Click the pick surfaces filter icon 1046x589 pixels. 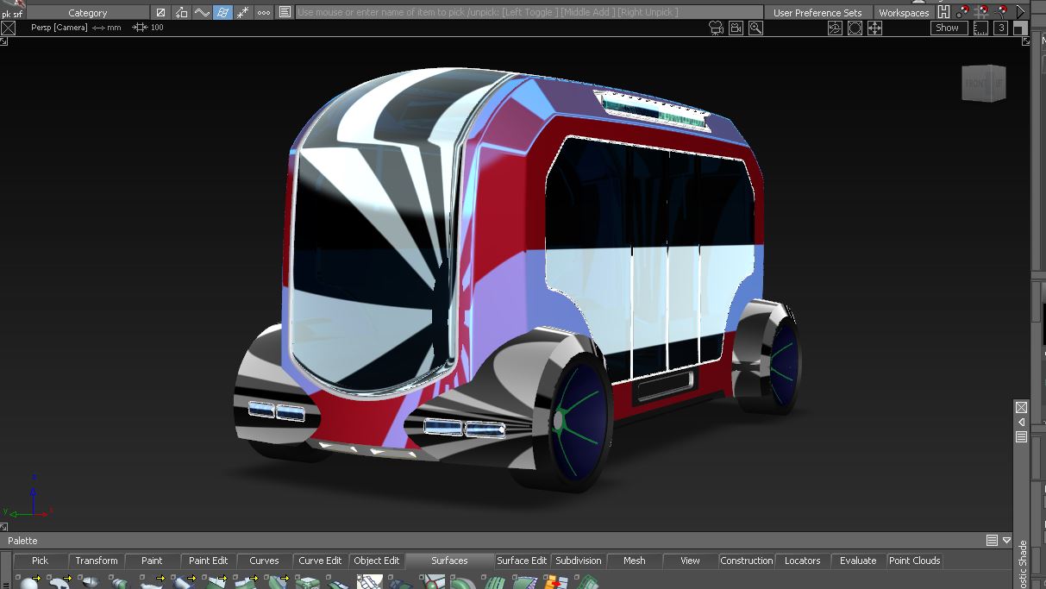(x=222, y=12)
